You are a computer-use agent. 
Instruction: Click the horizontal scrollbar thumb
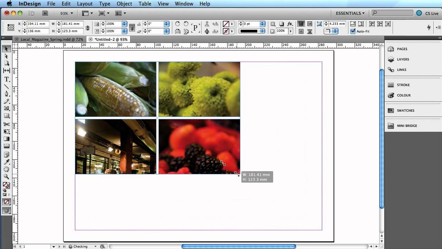tap(239, 246)
